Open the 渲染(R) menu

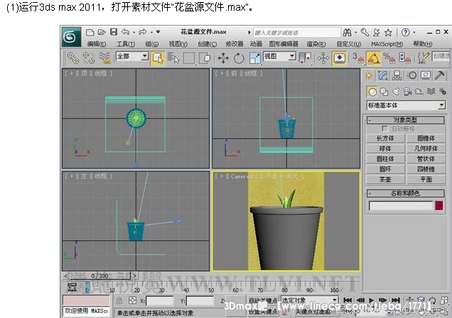pos(316,44)
